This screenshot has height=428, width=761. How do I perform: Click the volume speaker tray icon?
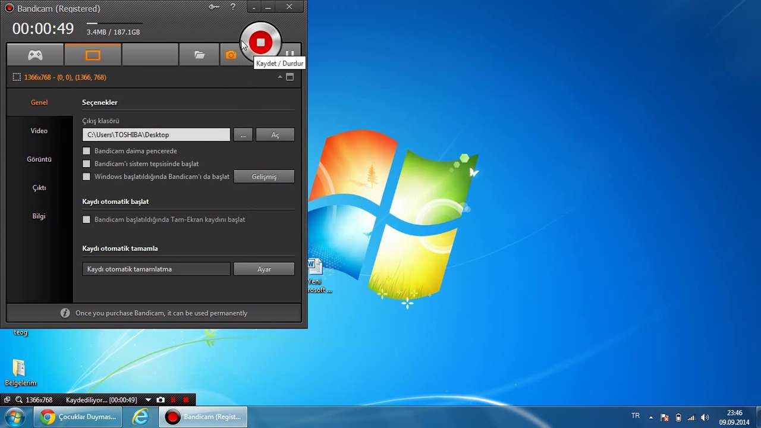click(705, 417)
